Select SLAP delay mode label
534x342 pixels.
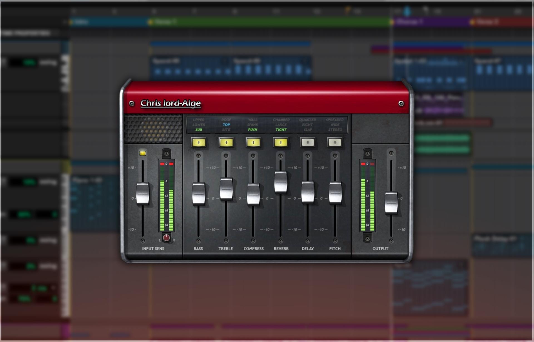pyautogui.click(x=308, y=130)
